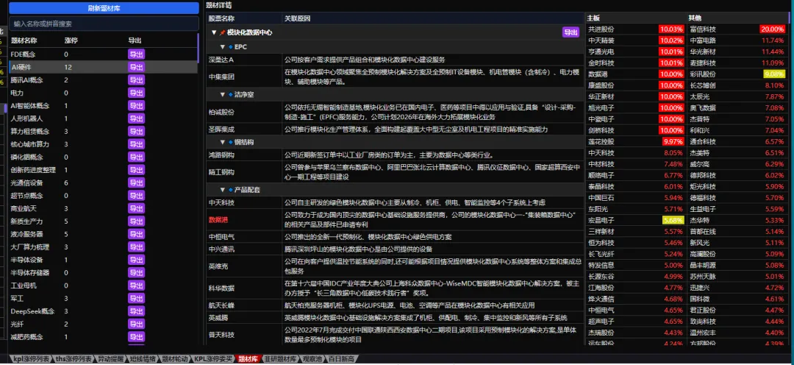The height and width of the screenshot is (365, 794).
Task: Click the 其他 column header
Action: click(x=695, y=18)
